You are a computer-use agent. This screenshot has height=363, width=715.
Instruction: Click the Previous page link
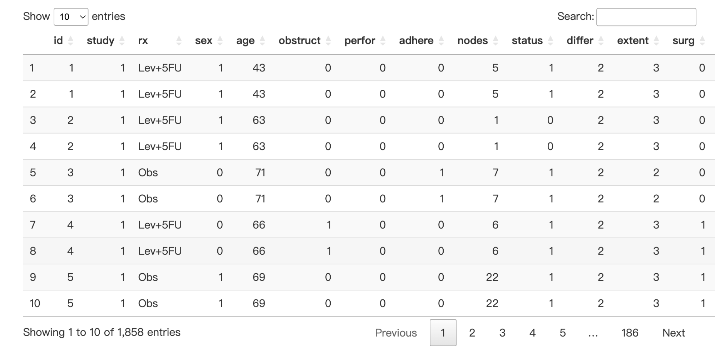(396, 333)
